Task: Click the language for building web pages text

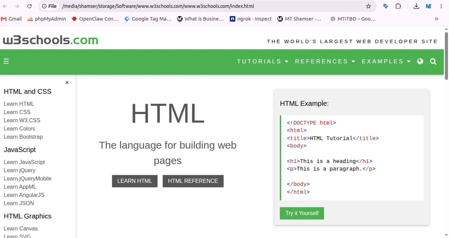Action: pos(168,153)
